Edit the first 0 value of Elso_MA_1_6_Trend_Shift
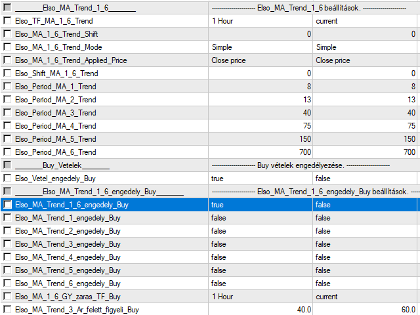The width and height of the screenshot is (420, 315). [x=261, y=34]
